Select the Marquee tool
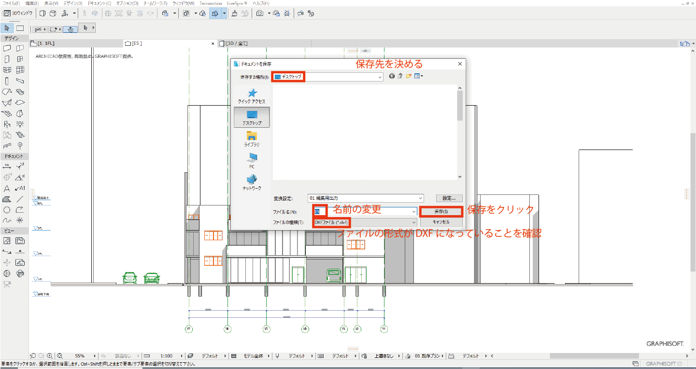Viewport: 696px width, 369px height. click(20, 28)
